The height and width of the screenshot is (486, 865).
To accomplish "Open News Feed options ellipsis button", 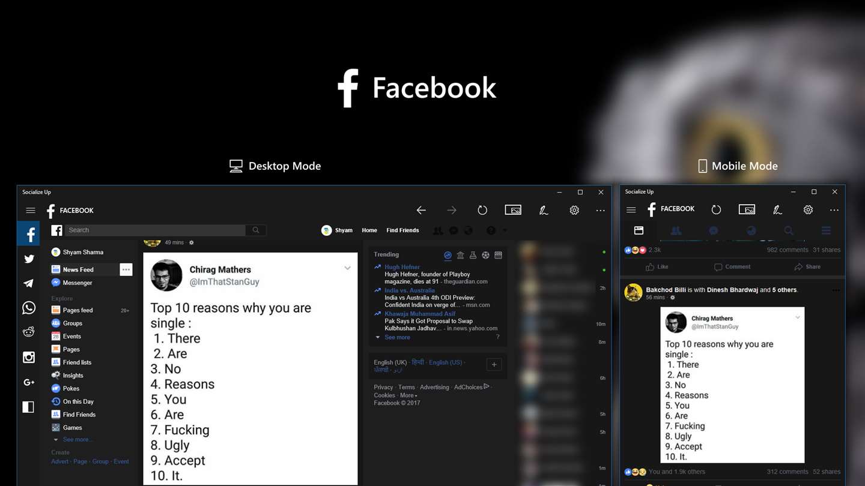I will click(126, 270).
